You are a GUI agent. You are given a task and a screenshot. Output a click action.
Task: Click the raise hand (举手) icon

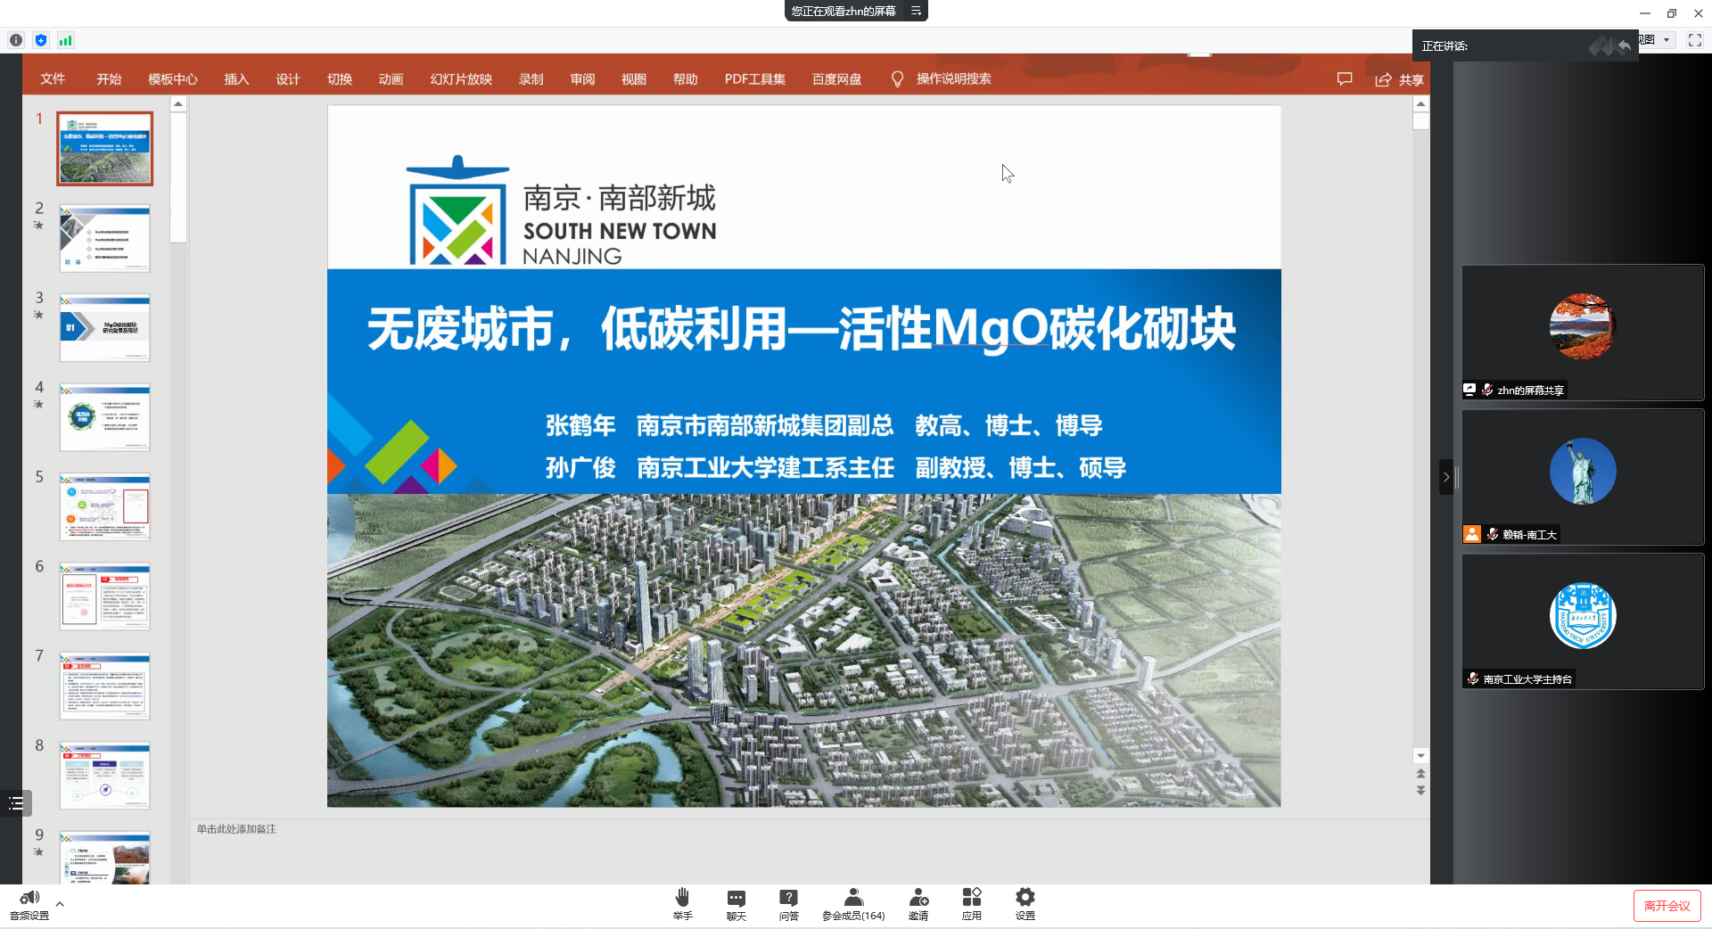(x=682, y=898)
